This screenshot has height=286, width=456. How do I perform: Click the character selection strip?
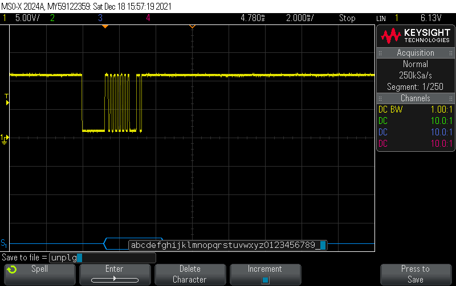(x=228, y=245)
